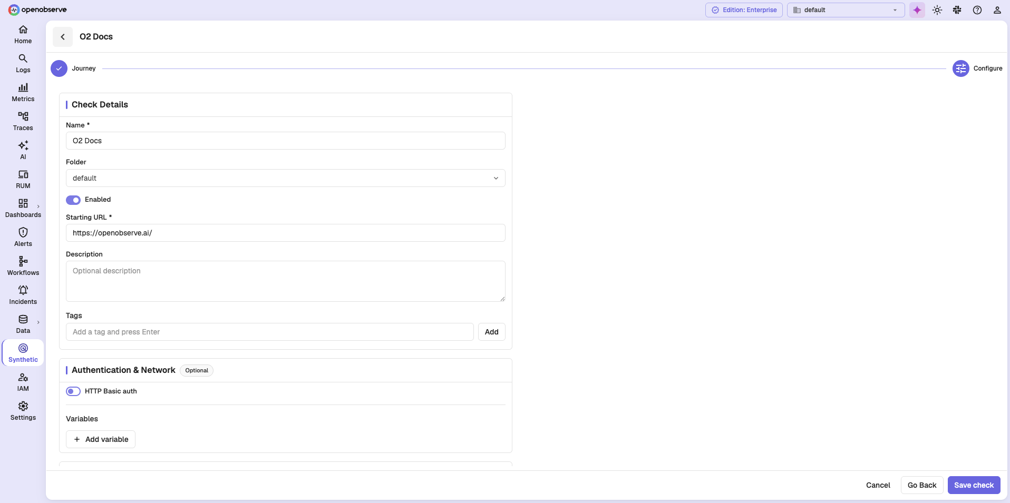Click the Tags input field
The image size is (1010, 503).
(270, 332)
